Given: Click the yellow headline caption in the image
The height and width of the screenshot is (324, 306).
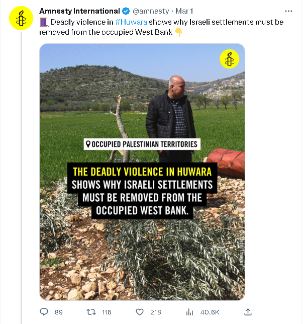Looking at the screenshot, I should coord(143,171).
